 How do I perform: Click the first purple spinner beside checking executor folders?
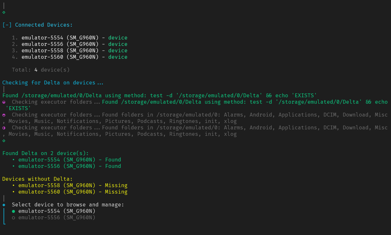coord(4,102)
